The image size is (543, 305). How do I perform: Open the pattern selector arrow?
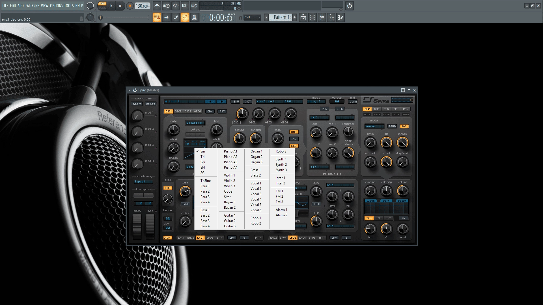tap(266, 18)
